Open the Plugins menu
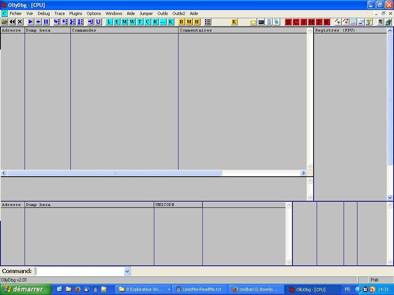Viewport: 394px width, 295px height. point(76,13)
